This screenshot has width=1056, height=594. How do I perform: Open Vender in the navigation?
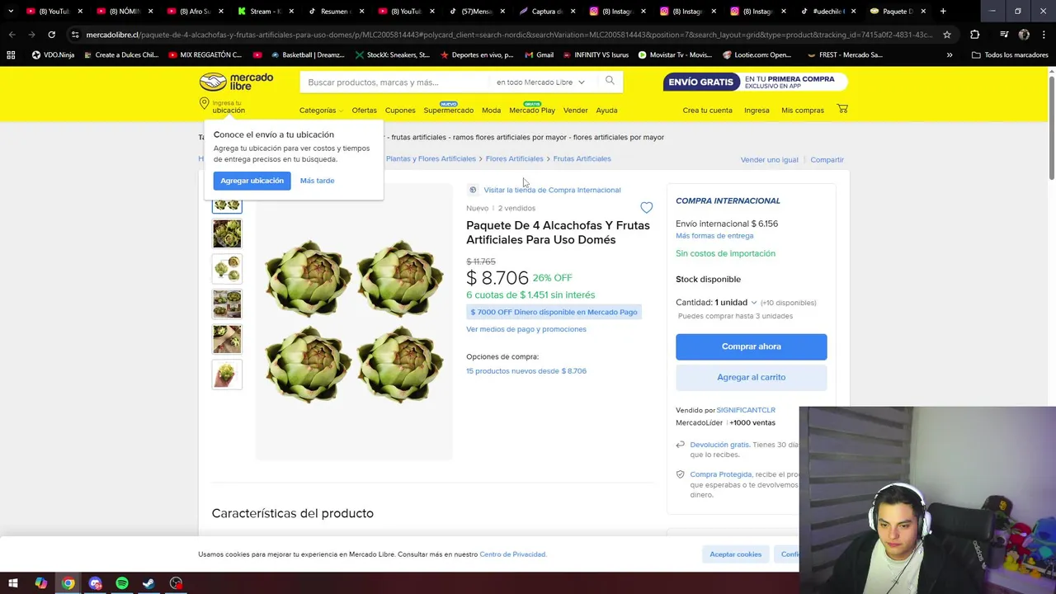coord(575,111)
